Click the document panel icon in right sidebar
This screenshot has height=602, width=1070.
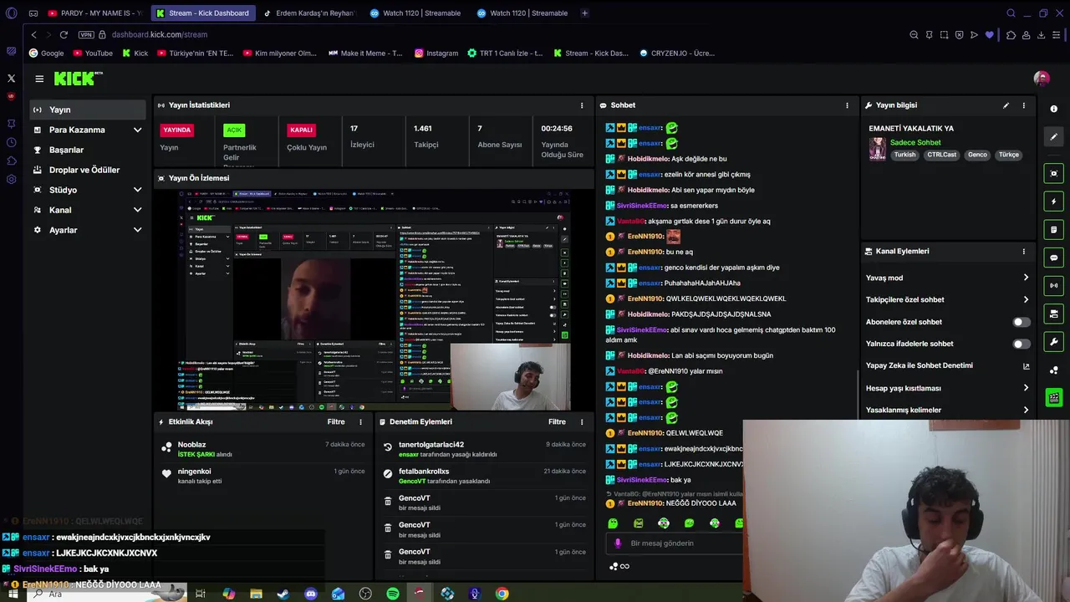1053,230
